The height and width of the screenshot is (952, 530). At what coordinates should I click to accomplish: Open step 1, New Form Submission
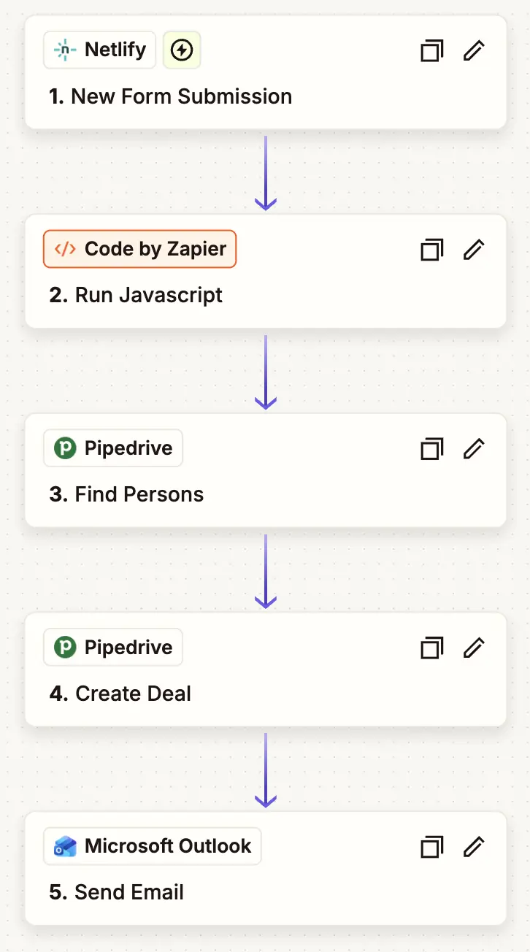[169, 96]
